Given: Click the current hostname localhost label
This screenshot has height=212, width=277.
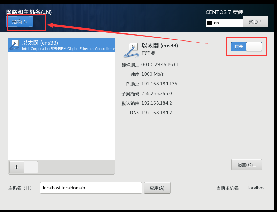Looking at the screenshot, I should (x=257, y=188).
